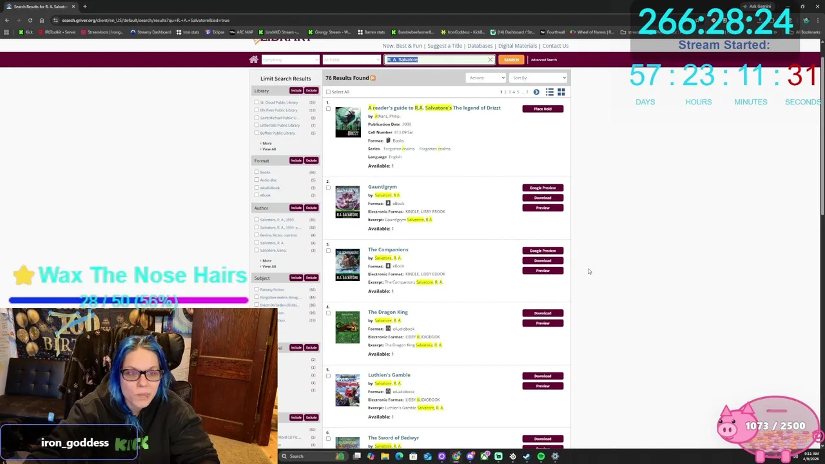The width and height of the screenshot is (825, 464).
Task: Open a new browser tab
Action: point(85,6)
